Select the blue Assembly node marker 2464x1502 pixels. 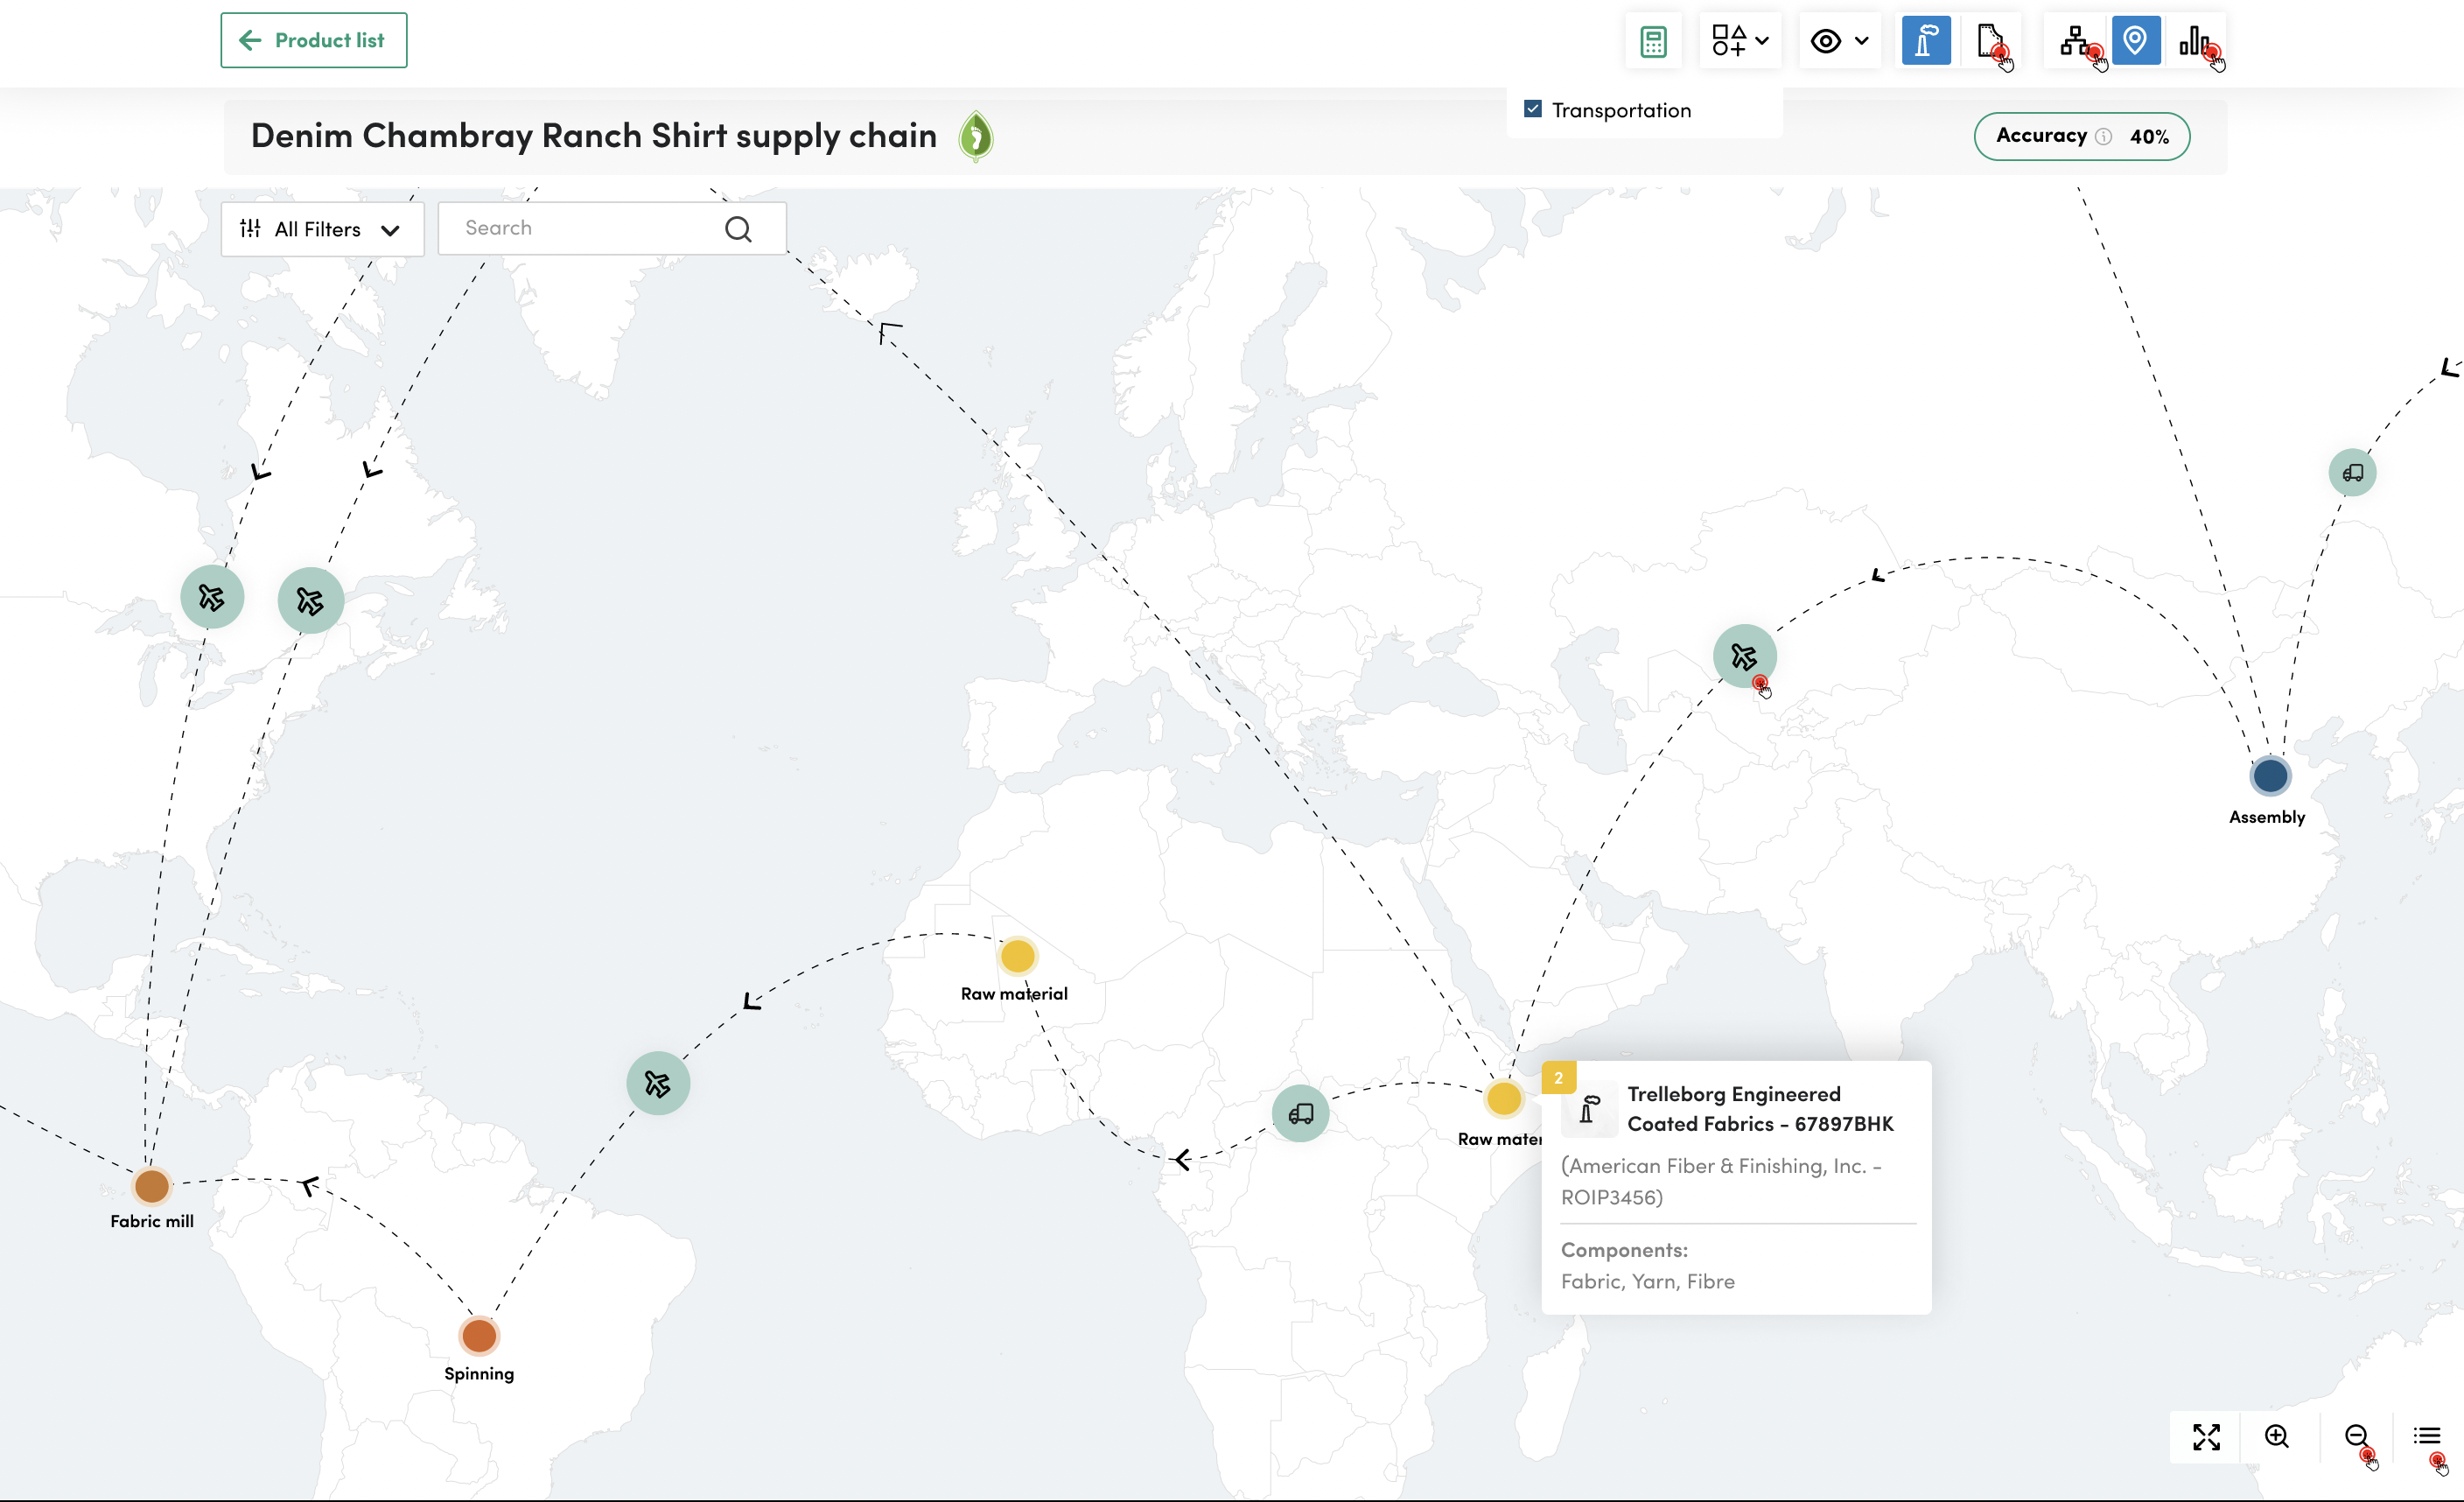(2270, 775)
